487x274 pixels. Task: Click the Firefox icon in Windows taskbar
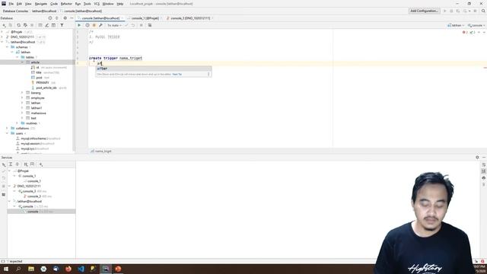click(x=68, y=269)
